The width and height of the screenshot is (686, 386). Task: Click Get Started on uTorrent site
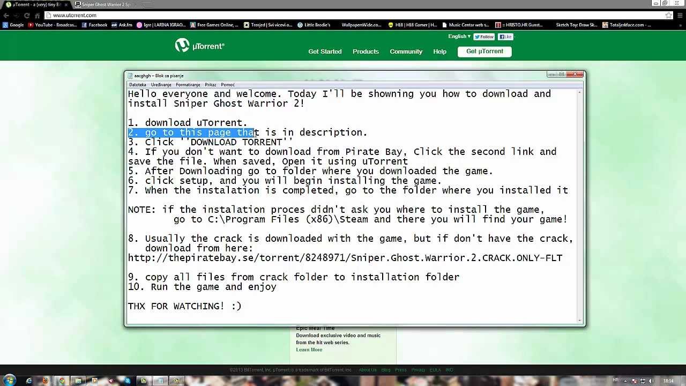tap(325, 51)
